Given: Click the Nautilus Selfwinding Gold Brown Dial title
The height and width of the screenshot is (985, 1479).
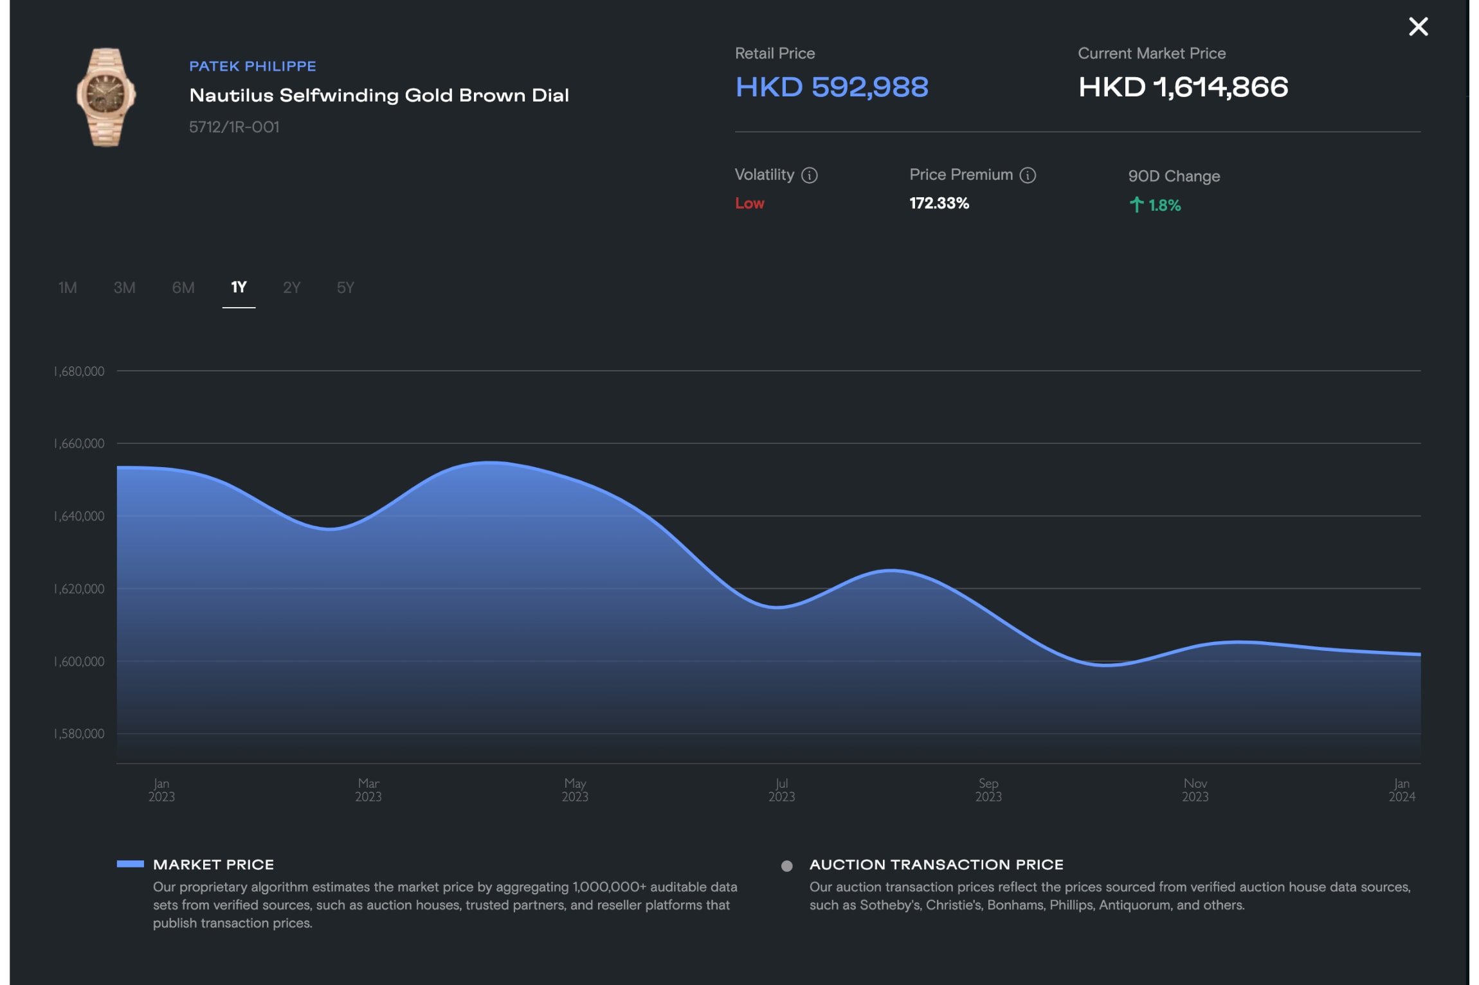Looking at the screenshot, I should (379, 95).
